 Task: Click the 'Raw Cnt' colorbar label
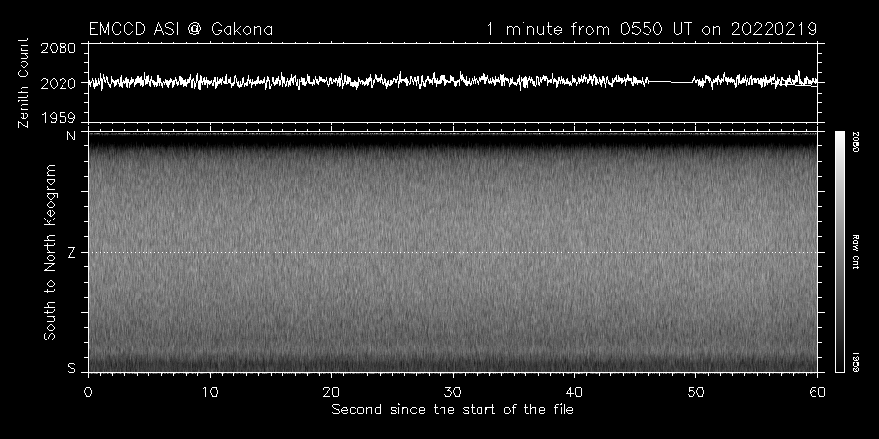(856, 252)
